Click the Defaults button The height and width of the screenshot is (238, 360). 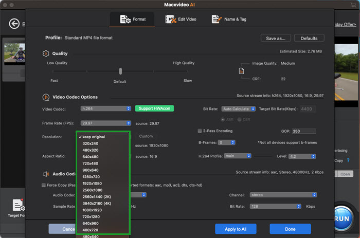[x=309, y=39]
